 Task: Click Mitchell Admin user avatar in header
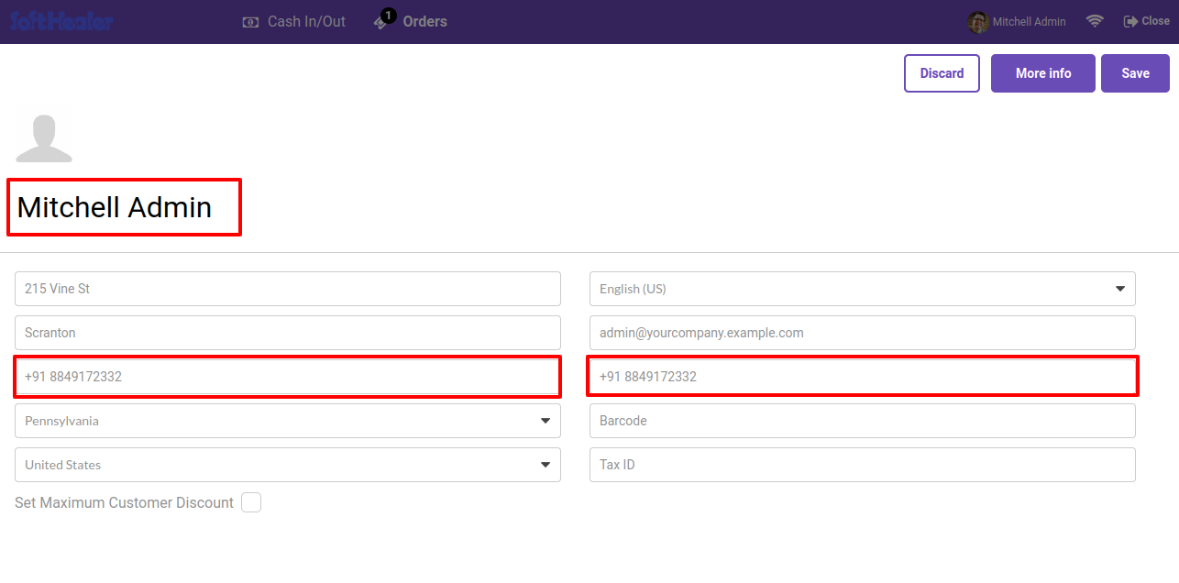(x=978, y=22)
